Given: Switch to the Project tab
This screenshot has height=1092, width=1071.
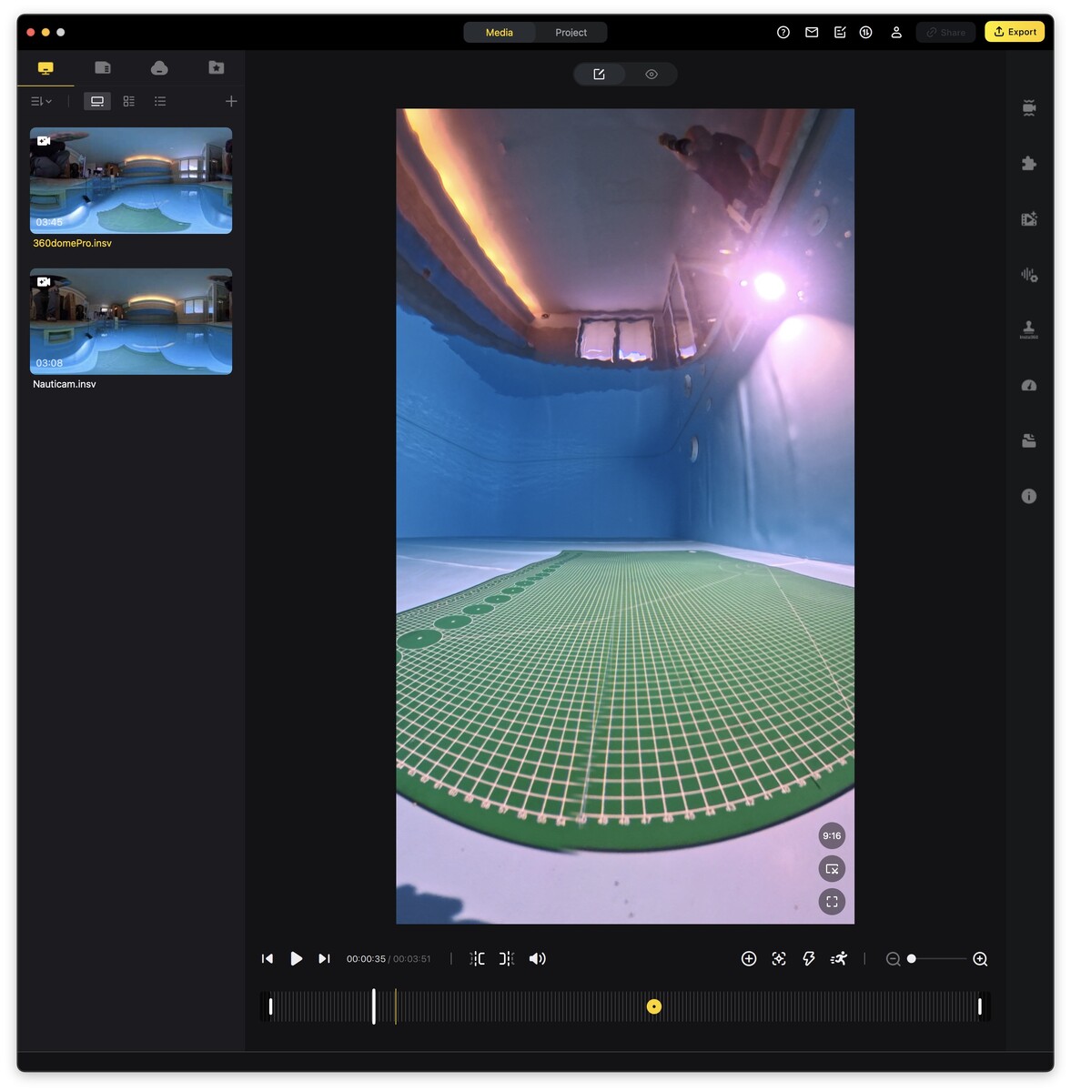Looking at the screenshot, I should click(x=571, y=32).
